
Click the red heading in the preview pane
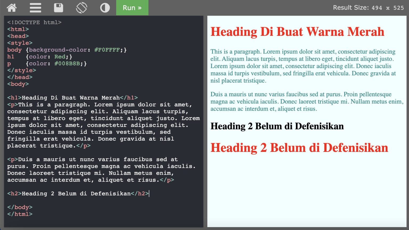point(297,32)
